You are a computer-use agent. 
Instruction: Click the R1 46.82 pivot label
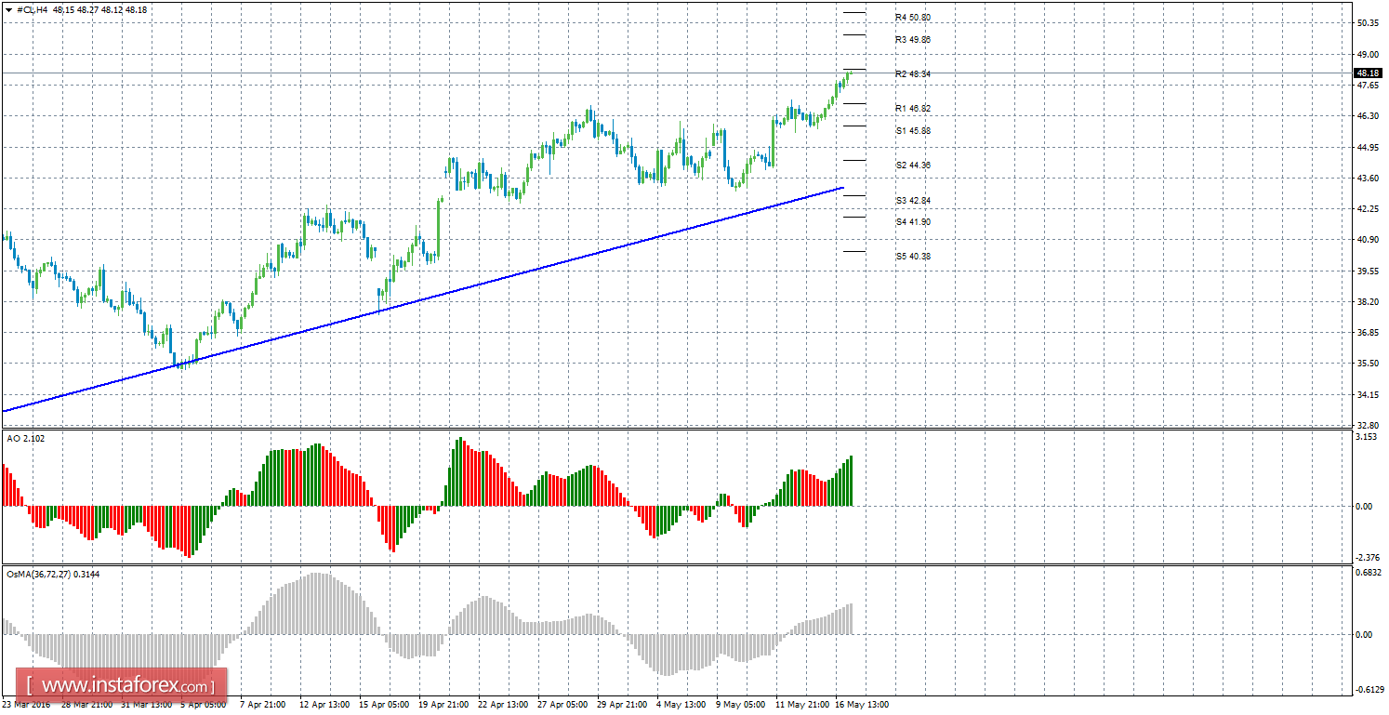(913, 108)
